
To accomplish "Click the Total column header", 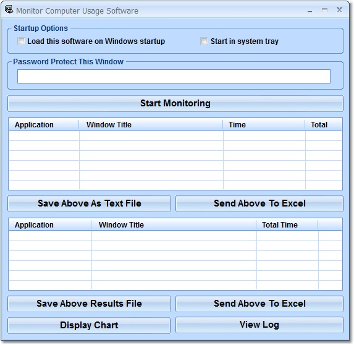I will pyautogui.click(x=323, y=125).
